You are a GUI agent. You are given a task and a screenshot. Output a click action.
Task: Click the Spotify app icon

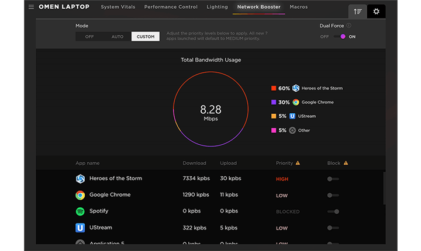click(80, 211)
